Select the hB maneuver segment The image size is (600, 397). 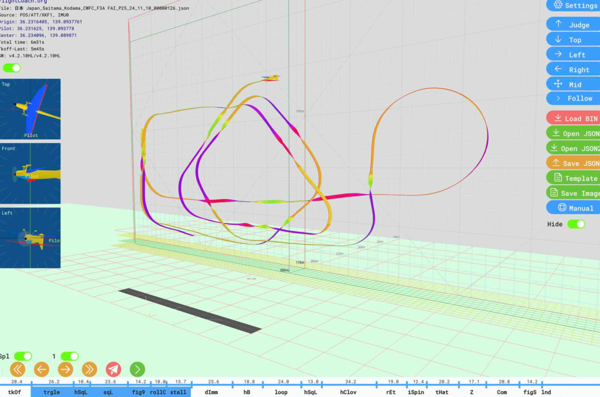point(247,392)
